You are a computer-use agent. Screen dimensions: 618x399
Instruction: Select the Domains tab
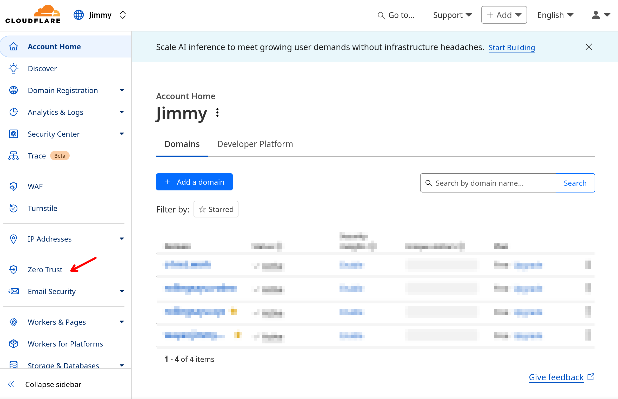pyautogui.click(x=182, y=144)
